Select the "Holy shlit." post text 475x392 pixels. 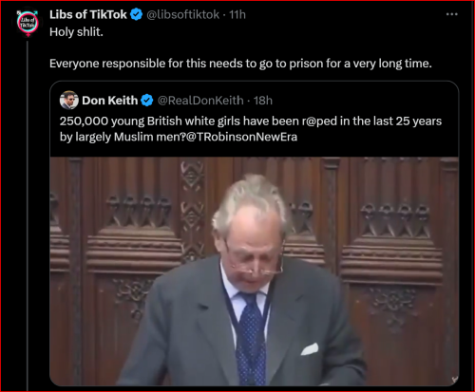(x=76, y=32)
